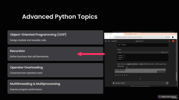Click the quote reply popup icon
The height and width of the screenshot is (100, 179).
point(127,67)
